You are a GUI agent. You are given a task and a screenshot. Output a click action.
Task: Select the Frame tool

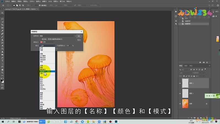click(x=2, y=28)
